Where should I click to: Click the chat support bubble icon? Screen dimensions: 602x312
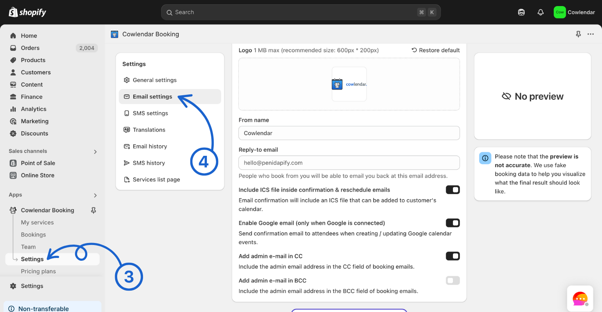[580, 299]
